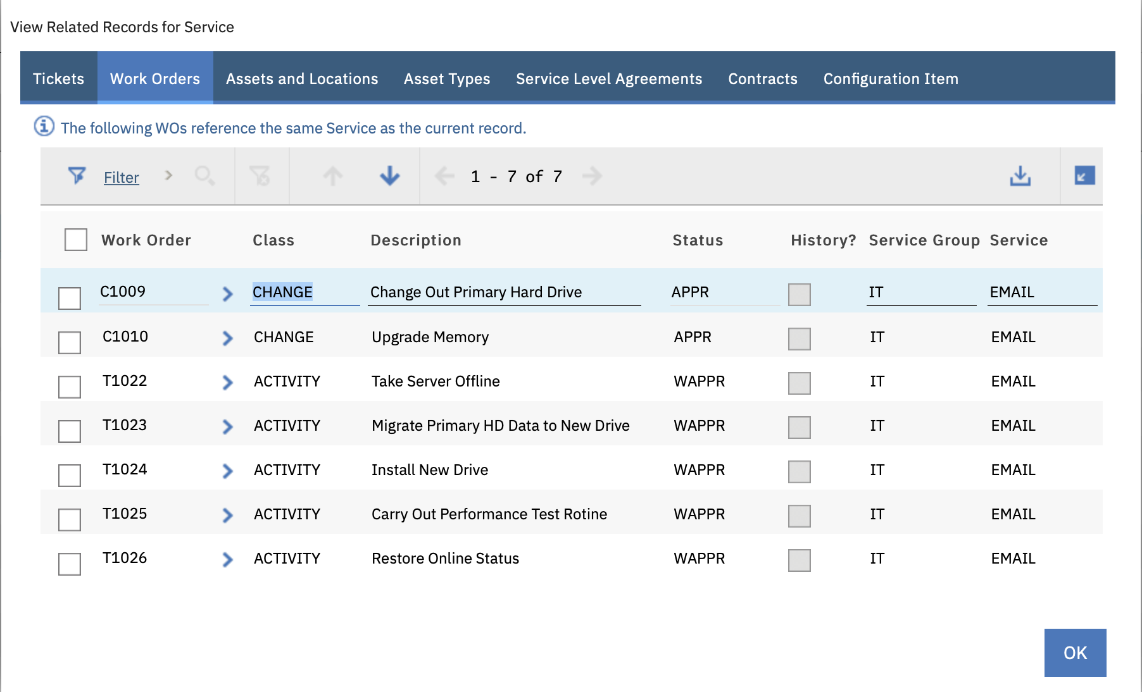Screen dimensions: 1142x692
Task: Click the Filter link
Action: (x=122, y=177)
